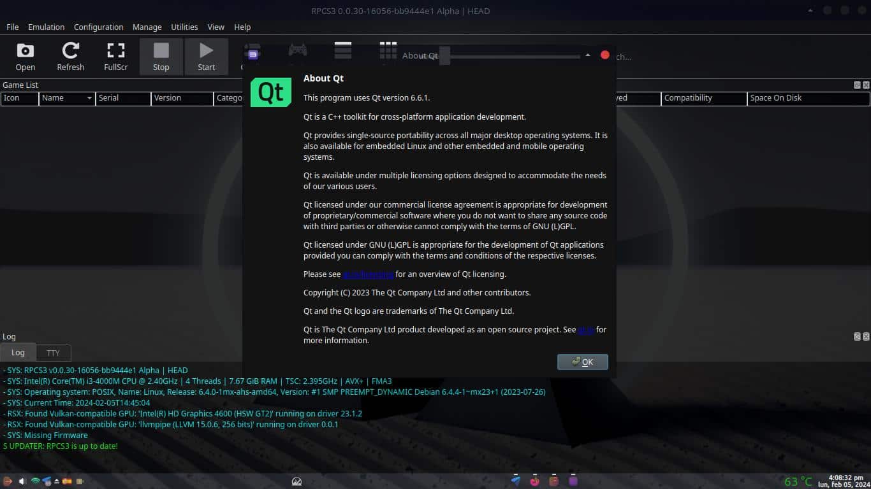871x489 pixels.
Task: Sort by the Compatibility column header
Action: click(x=704, y=98)
